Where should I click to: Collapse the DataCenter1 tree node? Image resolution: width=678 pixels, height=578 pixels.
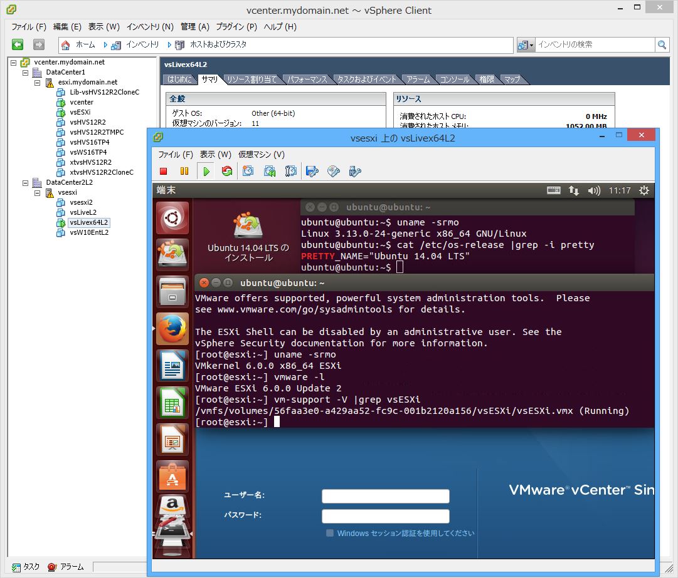[26, 73]
